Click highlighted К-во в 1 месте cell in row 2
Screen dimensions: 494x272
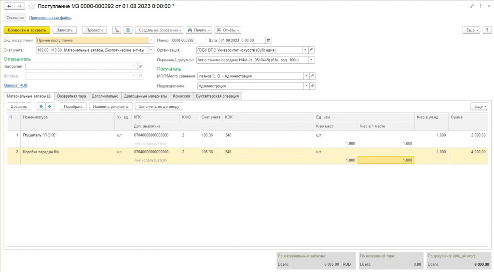pyautogui.click(x=386, y=160)
